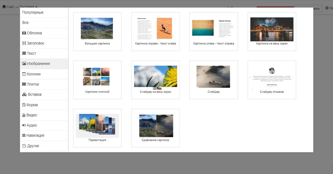Open the Популярные blocks category
Viewport: 333px width, 174px height.
pyautogui.click(x=33, y=12)
